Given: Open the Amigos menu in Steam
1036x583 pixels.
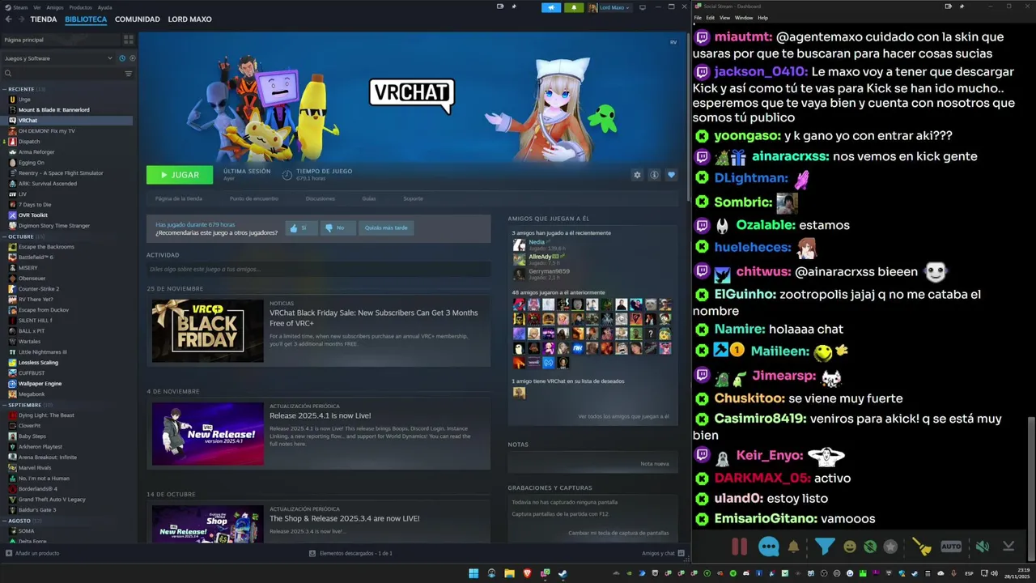Looking at the screenshot, I should (x=54, y=7).
